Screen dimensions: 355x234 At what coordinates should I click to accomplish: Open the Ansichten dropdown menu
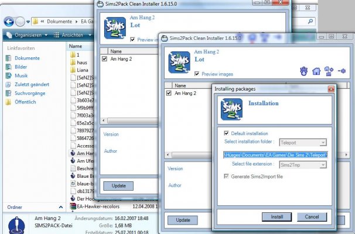[x=73, y=35]
